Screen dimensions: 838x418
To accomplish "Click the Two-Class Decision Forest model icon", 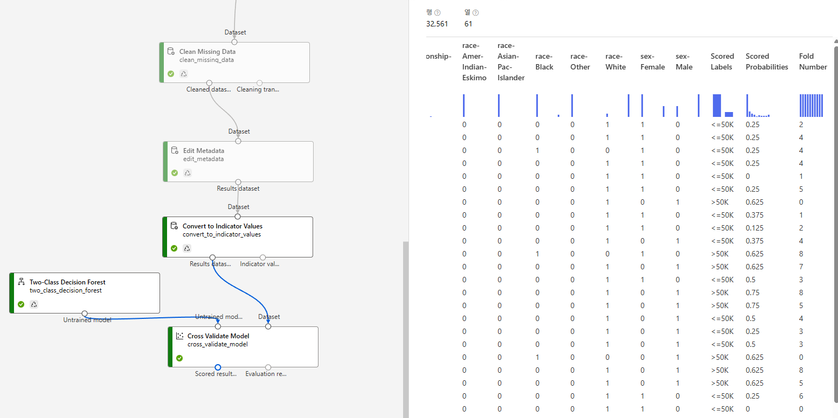I will [x=21, y=282].
